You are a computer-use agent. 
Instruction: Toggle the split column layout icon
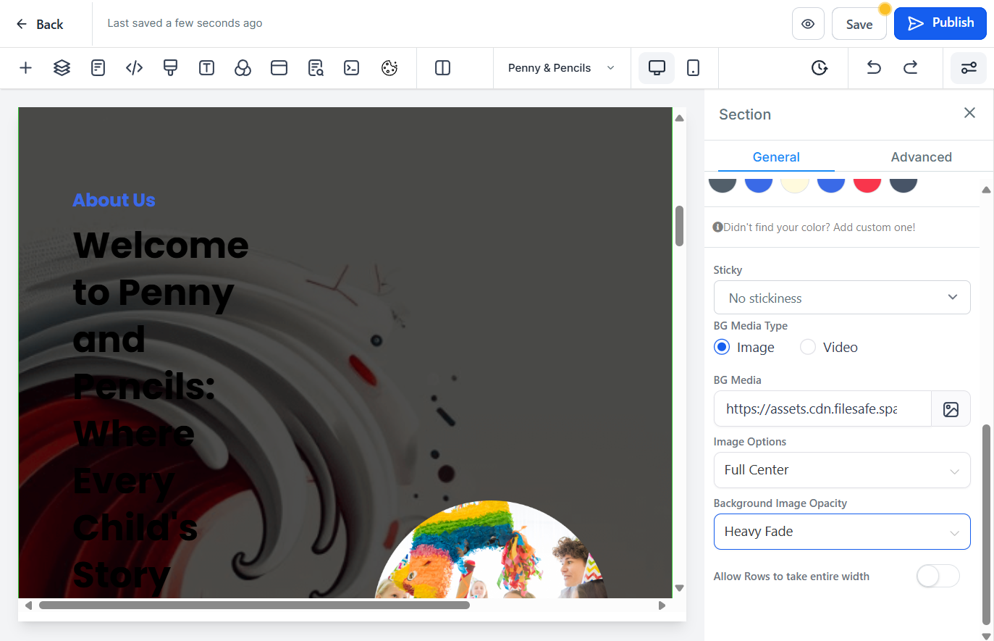tap(442, 68)
